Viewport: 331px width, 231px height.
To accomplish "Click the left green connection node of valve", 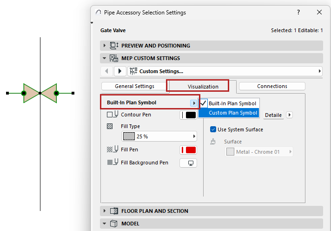I will click(24, 93).
